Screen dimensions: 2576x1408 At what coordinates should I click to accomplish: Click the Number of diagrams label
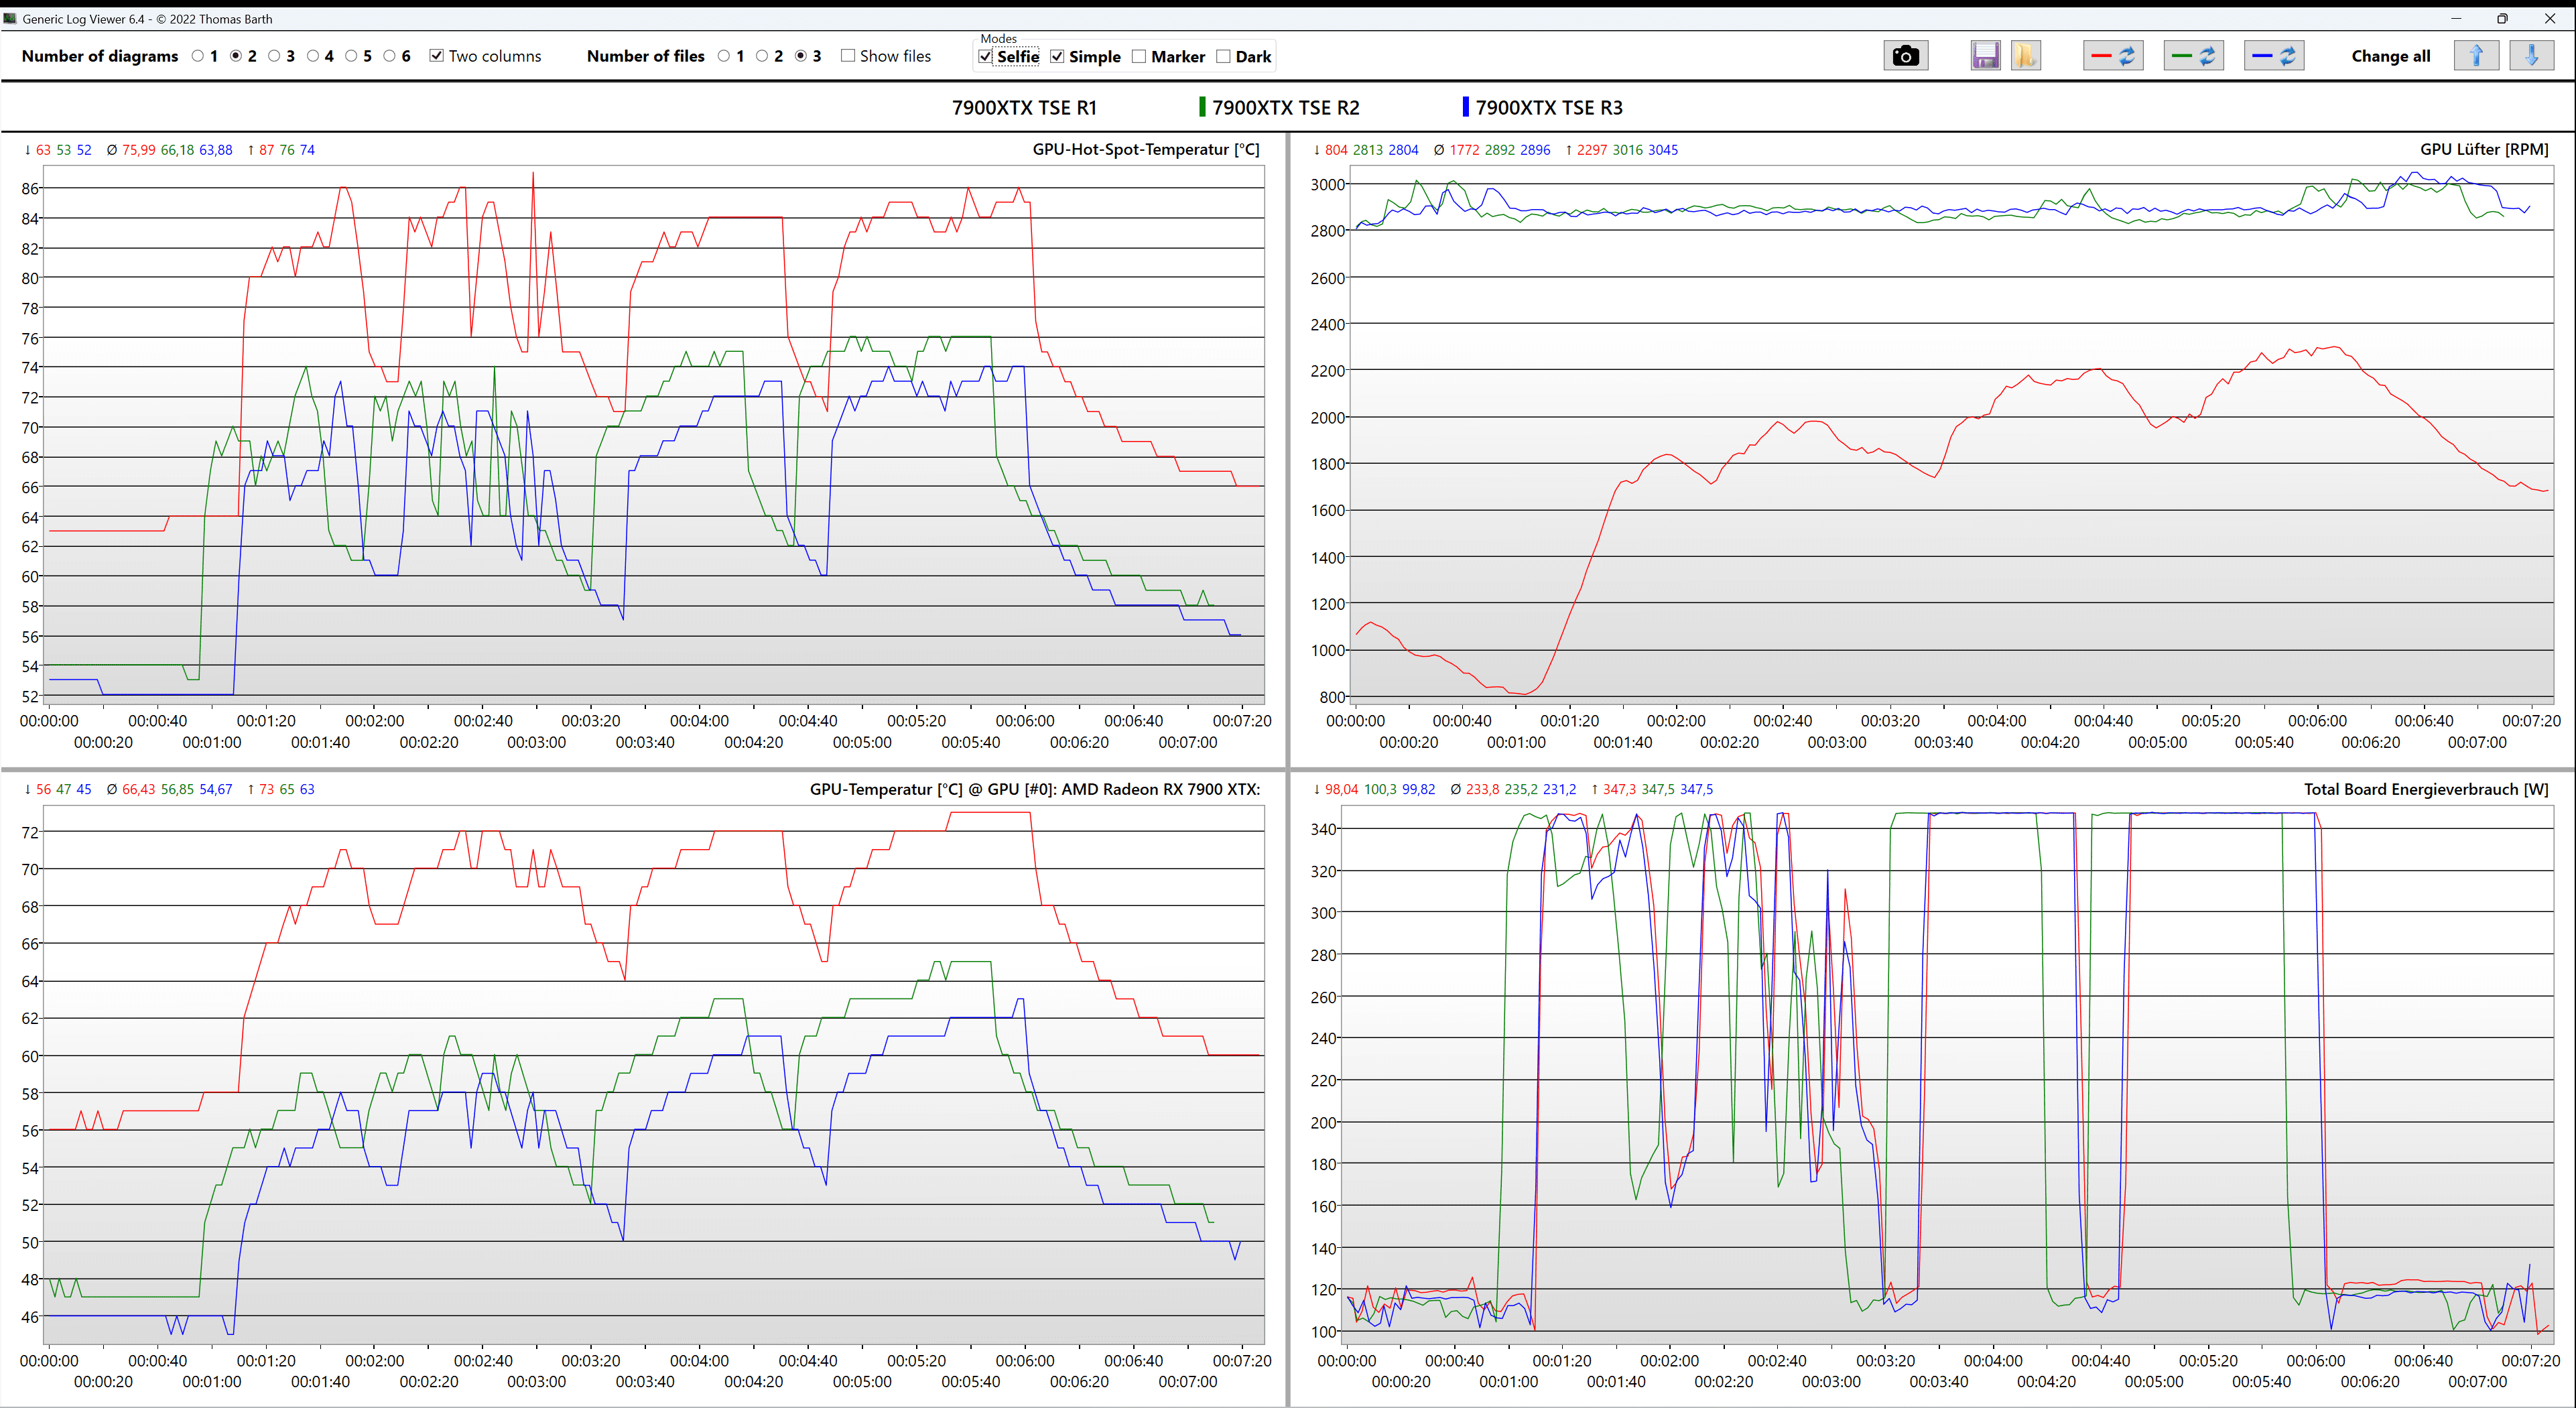pos(100,56)
